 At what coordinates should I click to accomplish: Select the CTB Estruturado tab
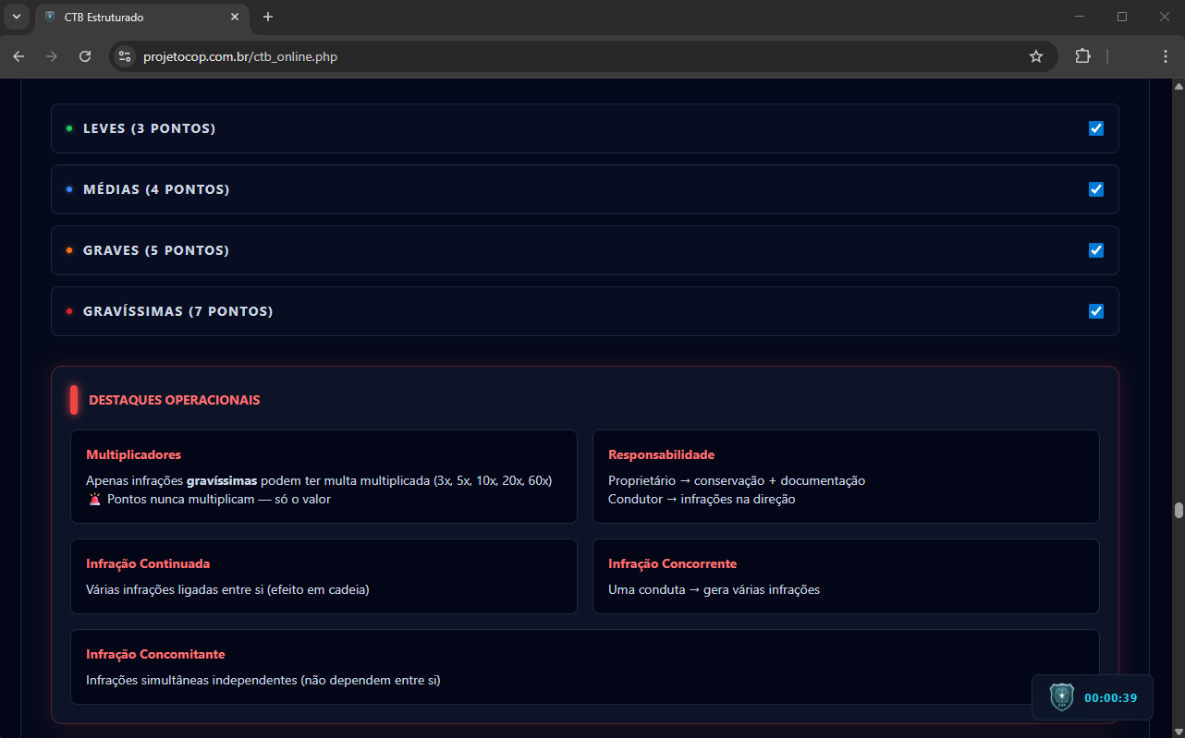coord(140,18)
